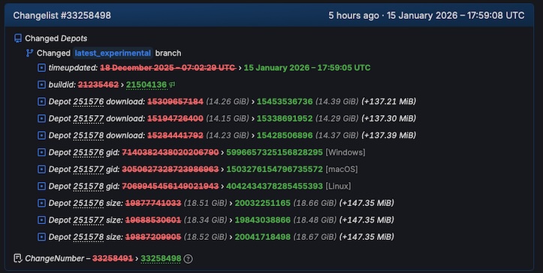This screenshot has width=543, height=273.
Task: Open new Windows manifest 5996657325156828295
Action: (x=275, y=152)
